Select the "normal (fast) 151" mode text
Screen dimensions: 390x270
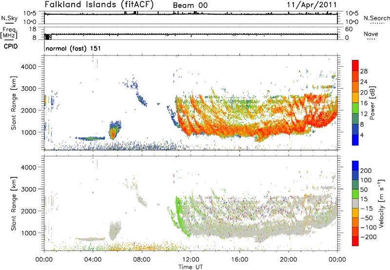pos(74,48)
